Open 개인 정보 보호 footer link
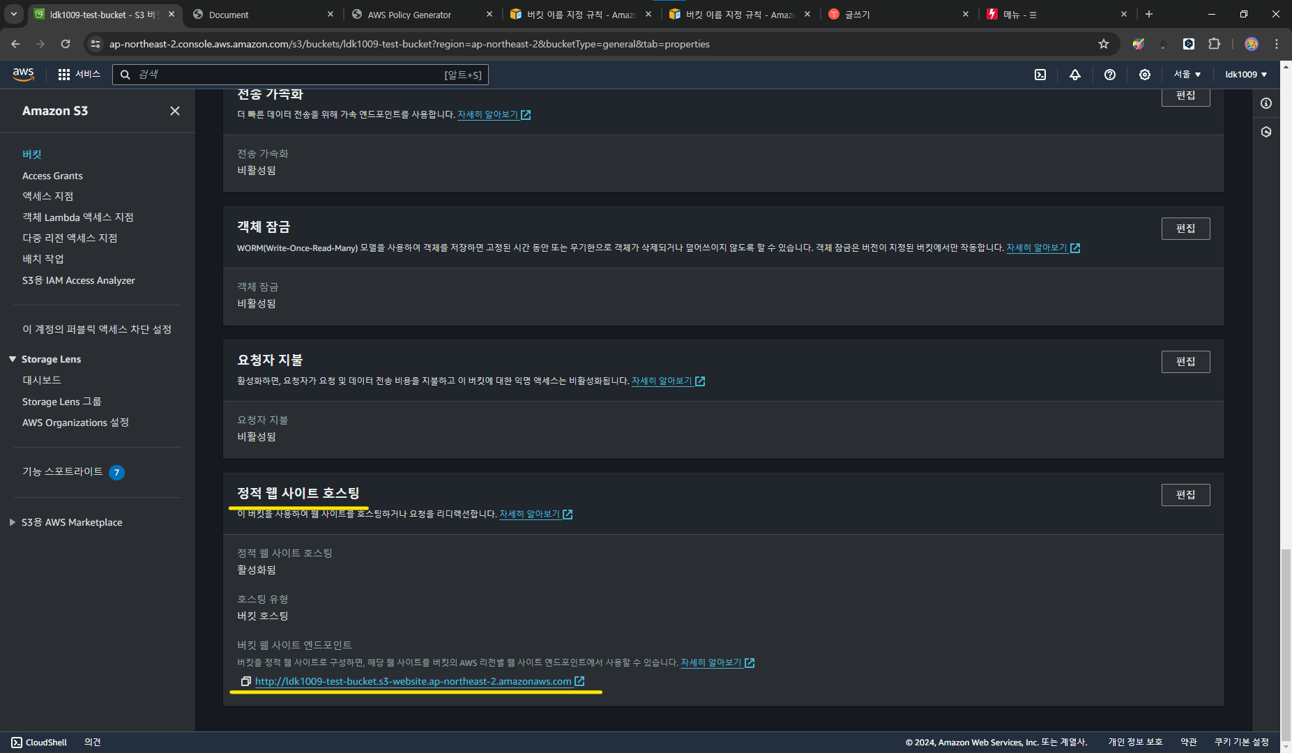 1135,742
